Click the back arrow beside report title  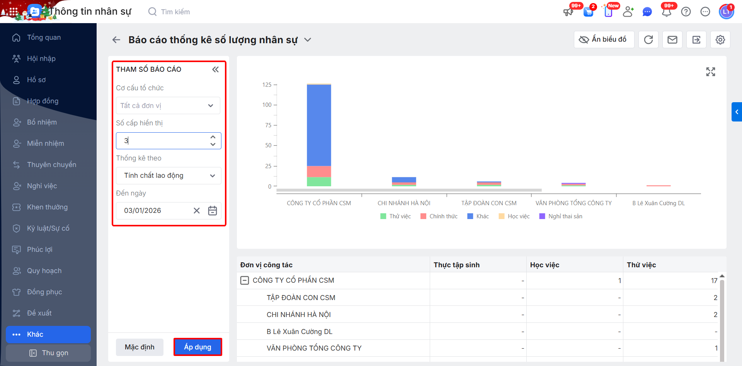coord(116,40)
